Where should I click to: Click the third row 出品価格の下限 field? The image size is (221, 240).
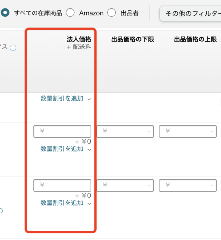coord(125,185)
